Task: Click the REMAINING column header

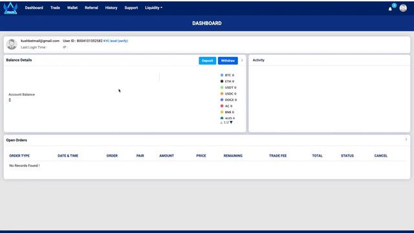Action: [x=233, y=156]
